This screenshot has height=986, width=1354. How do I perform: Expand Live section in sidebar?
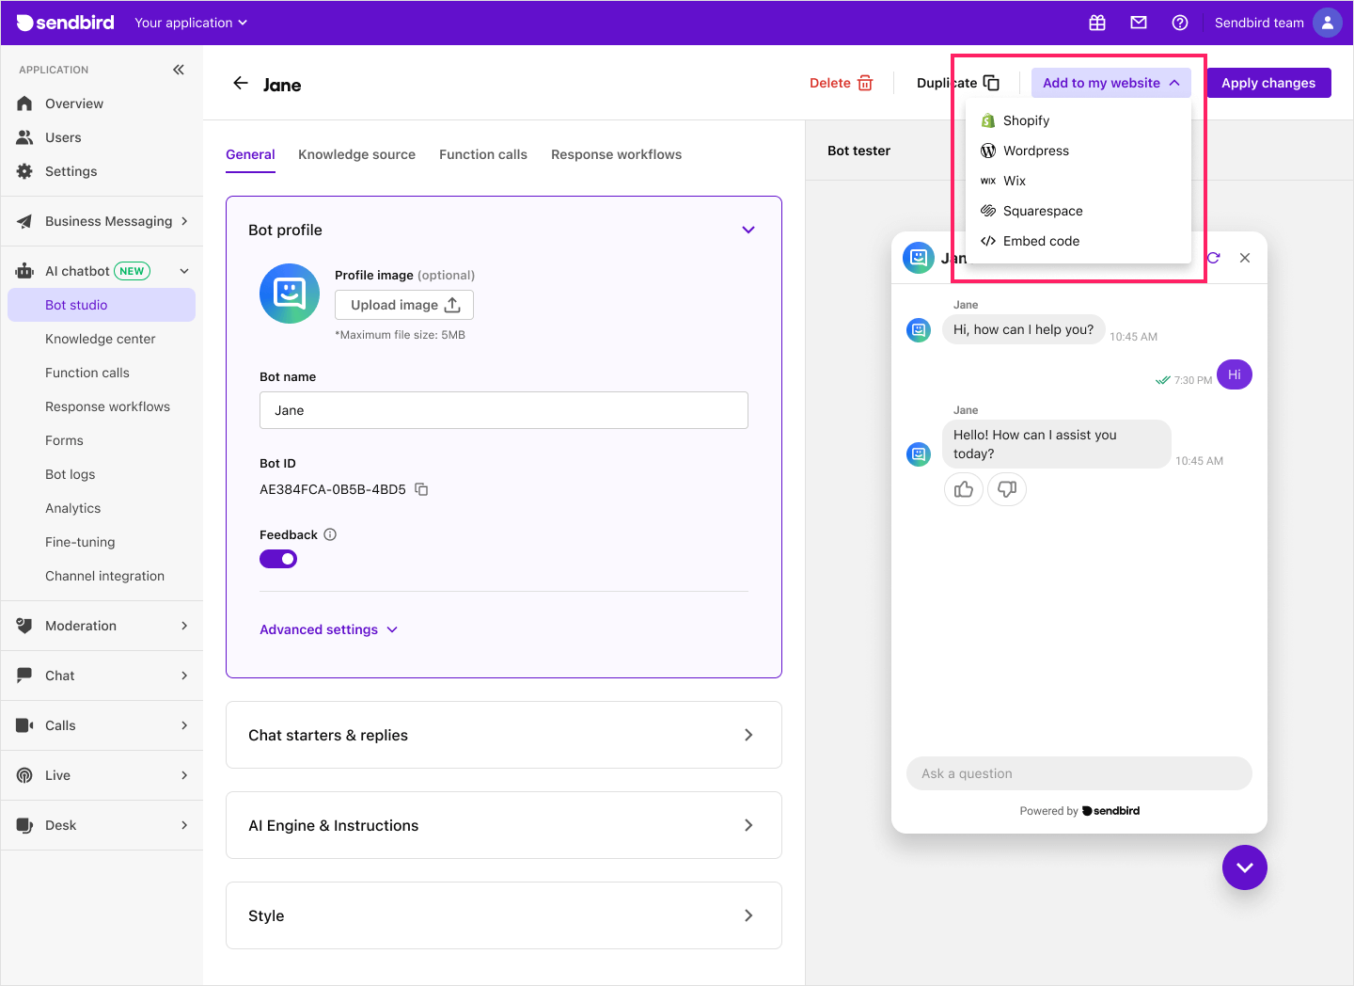click(102, 775)
